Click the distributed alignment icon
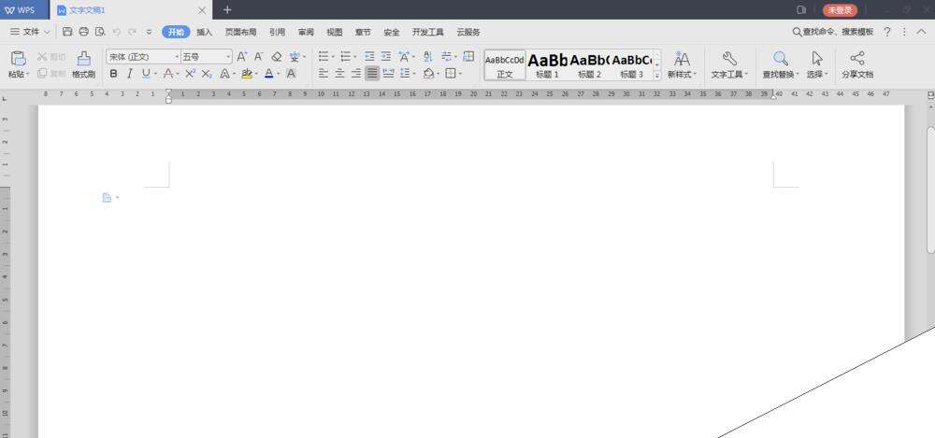The width and height of the screenshot is (935, 438). (388, 74)
